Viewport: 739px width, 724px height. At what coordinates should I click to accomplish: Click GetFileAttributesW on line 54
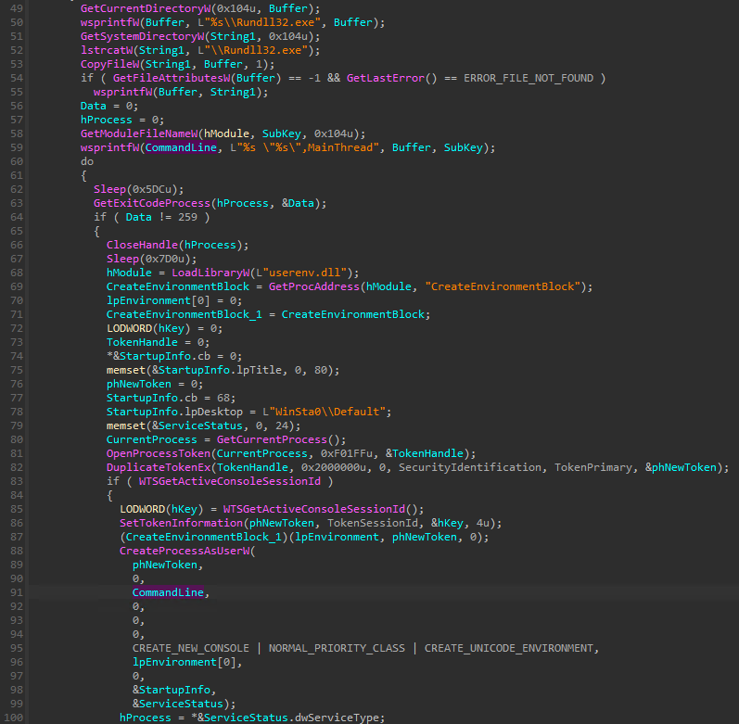[171, 78]
